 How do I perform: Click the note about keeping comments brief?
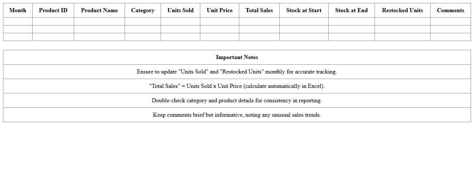click(237, 115)
